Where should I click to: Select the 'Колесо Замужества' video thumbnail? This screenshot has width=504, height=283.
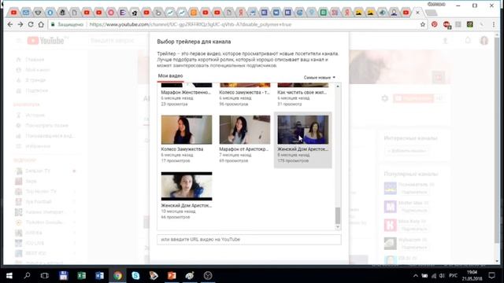coord(187,130)
